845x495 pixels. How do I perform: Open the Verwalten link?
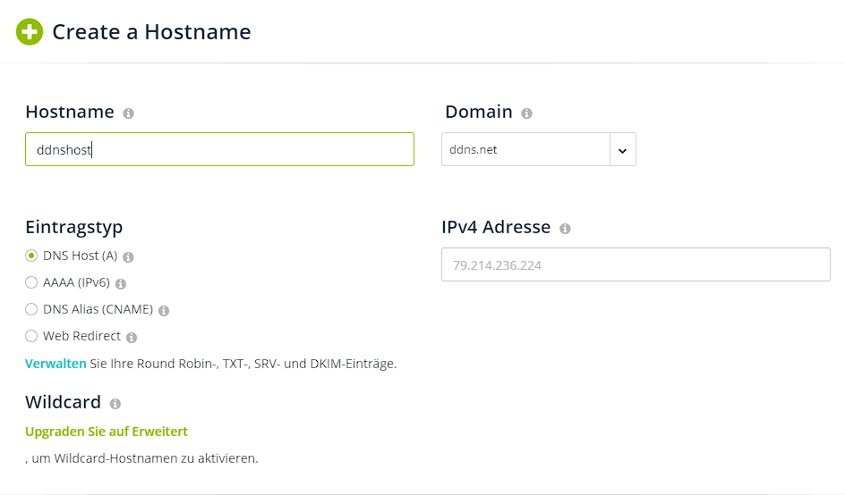tap(55, 364)
